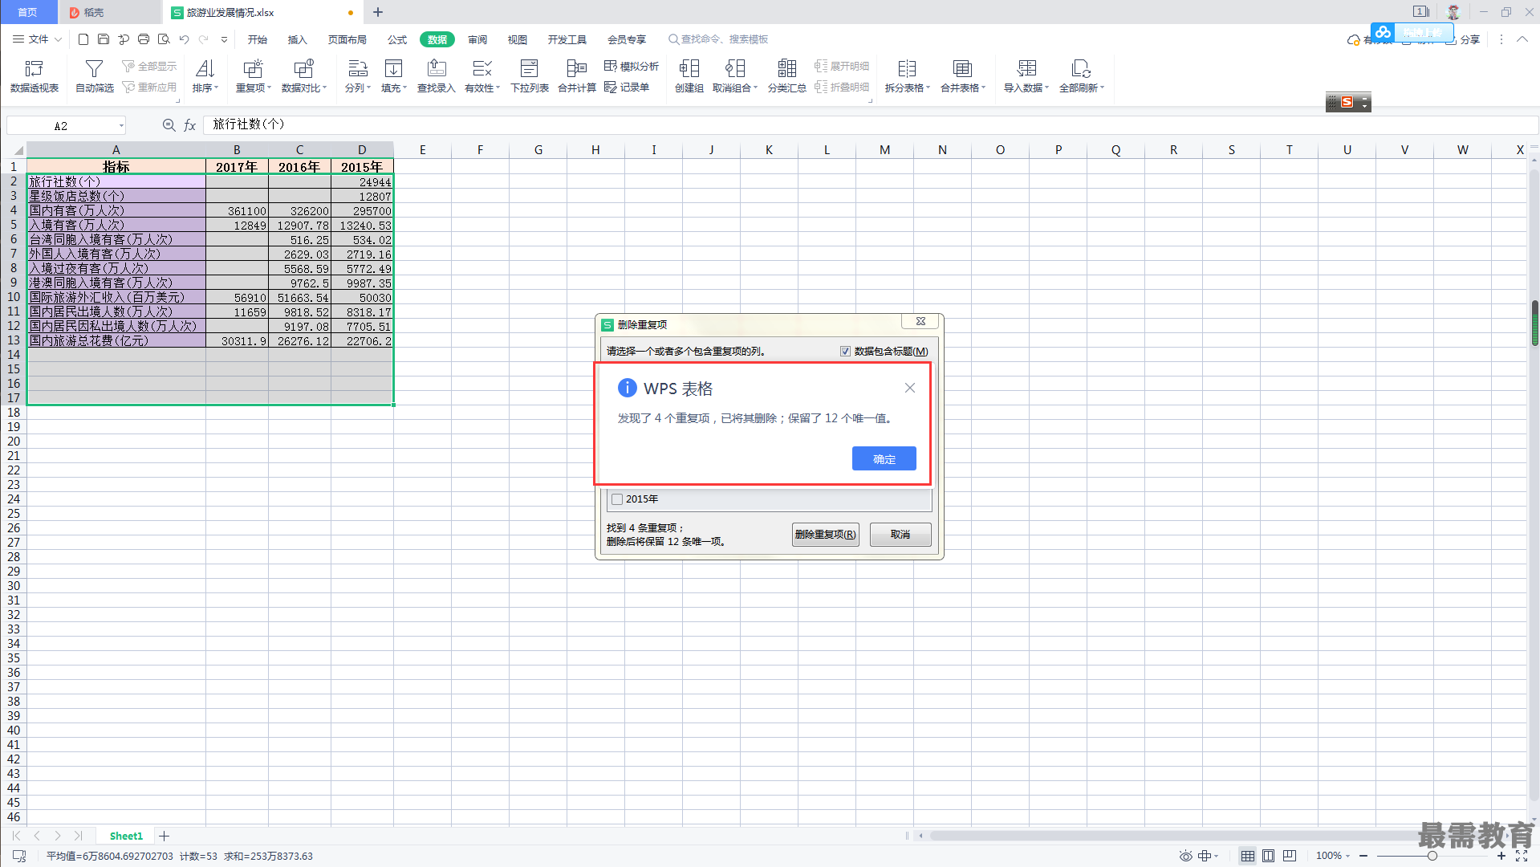Click 模拟分析 (What-if analysis) button
The width and height of the screenshot is (1540, 867).
(632, 66)
